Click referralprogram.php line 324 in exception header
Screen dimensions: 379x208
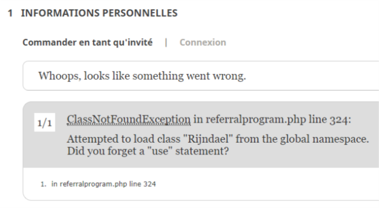pyautogui.click(x=278, y=119)
